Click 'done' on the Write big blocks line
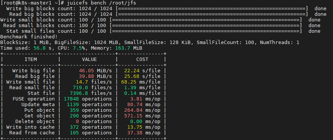 click(x=320, y=9)
